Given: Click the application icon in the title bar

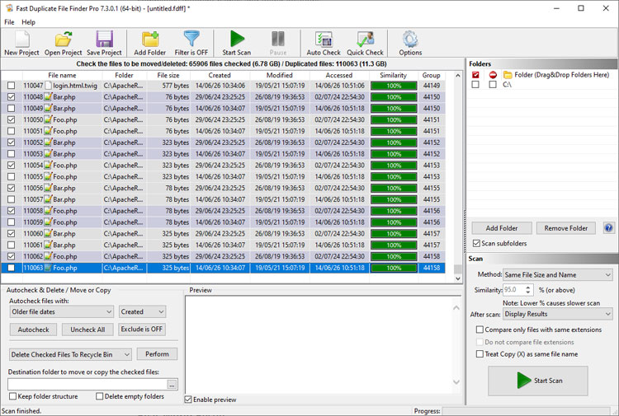Looking at the screenshot, I should click(9, 8).
